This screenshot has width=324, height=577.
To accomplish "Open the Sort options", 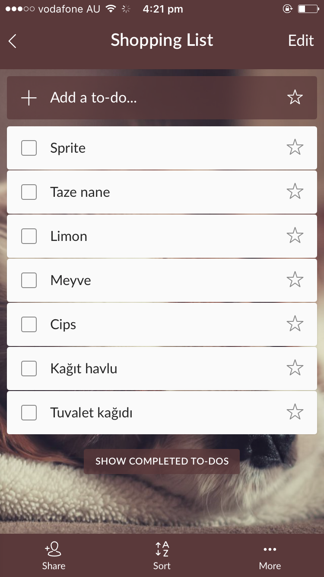I will [162, 555].
